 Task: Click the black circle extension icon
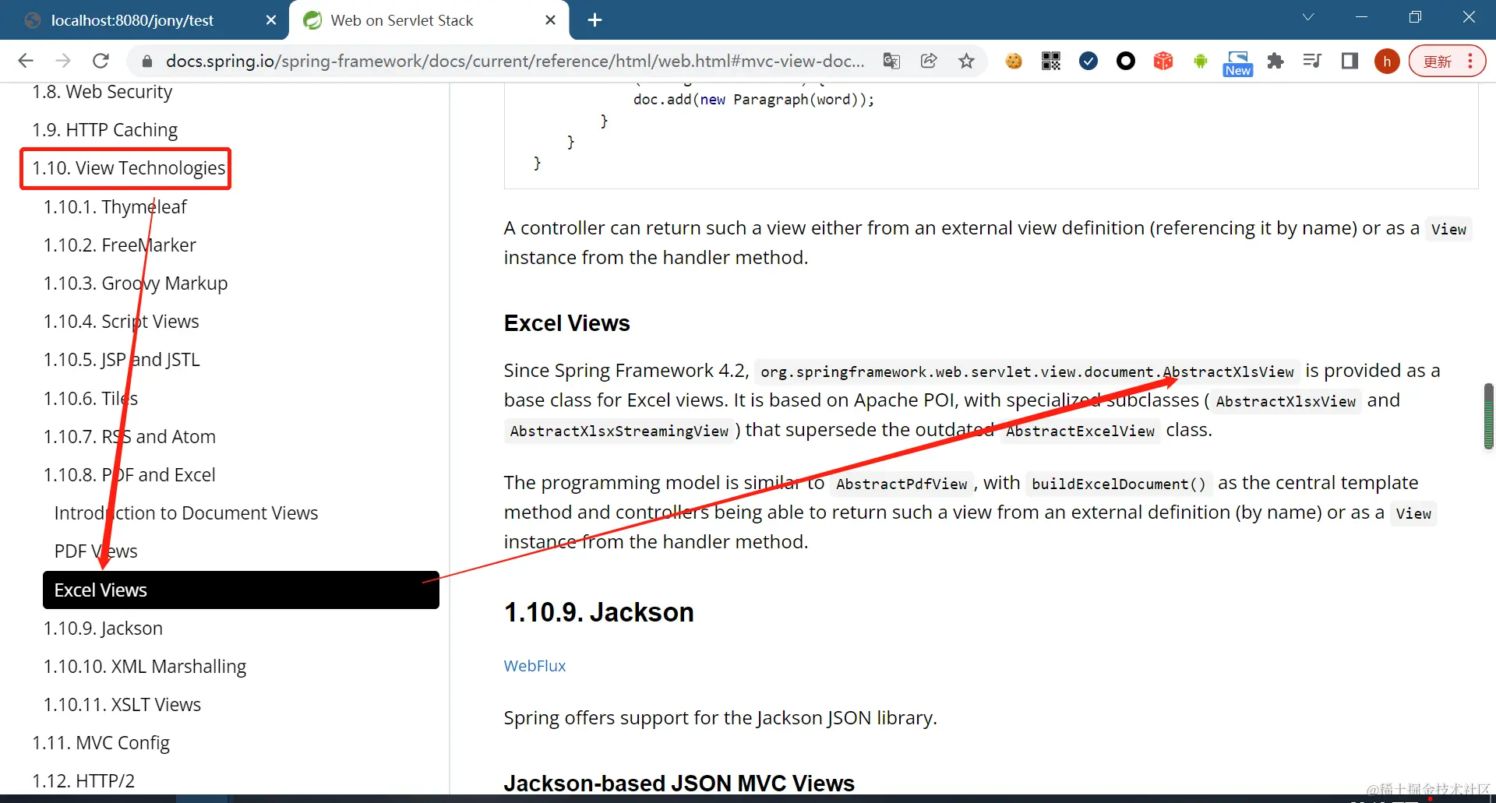[x=1126, y=61]
